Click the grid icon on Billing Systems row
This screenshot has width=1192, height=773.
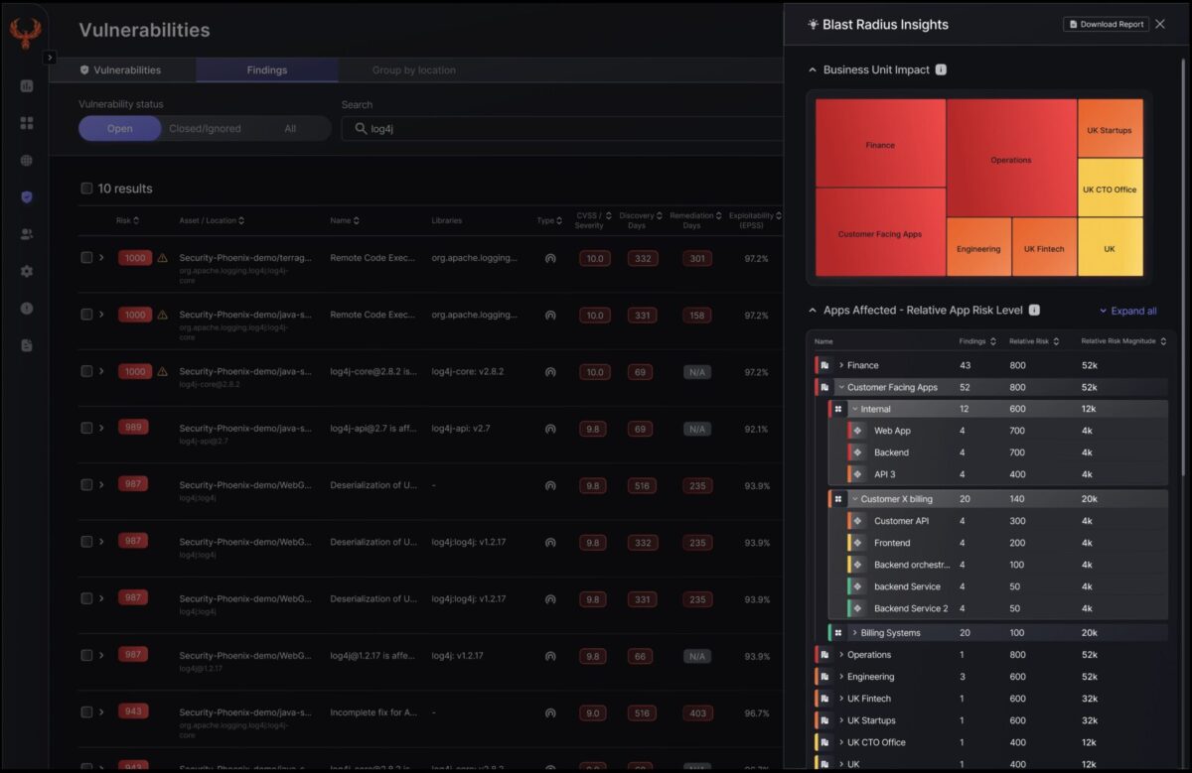click(838, 632)
